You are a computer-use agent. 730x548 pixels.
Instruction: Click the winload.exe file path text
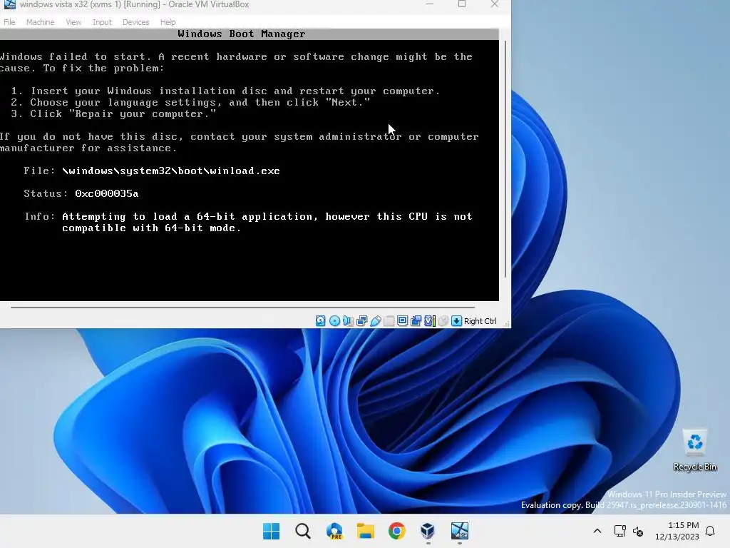pyautogui.click(x=171, y=171)
